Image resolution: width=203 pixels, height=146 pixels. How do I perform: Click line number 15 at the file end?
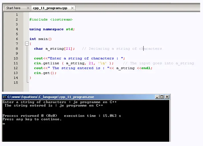click(x=16, y=83)
